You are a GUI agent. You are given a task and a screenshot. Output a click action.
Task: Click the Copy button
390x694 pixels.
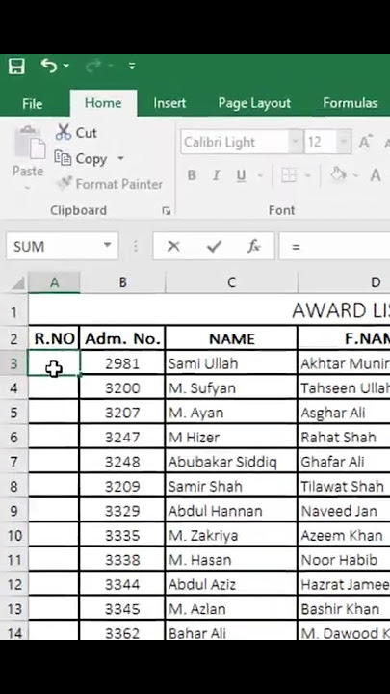pos(81,158)
